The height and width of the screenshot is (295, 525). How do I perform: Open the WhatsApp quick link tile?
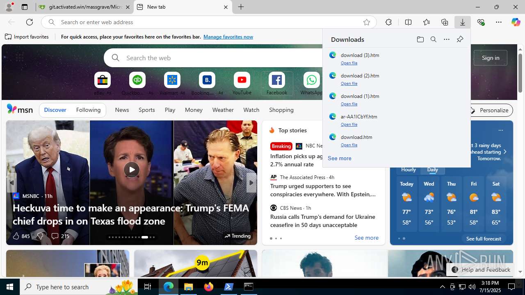click(312, 84)
